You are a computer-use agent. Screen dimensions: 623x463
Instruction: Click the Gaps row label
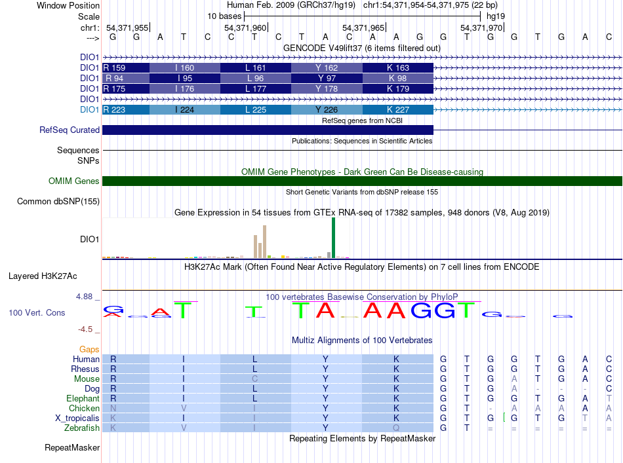[x=89, y=349]
